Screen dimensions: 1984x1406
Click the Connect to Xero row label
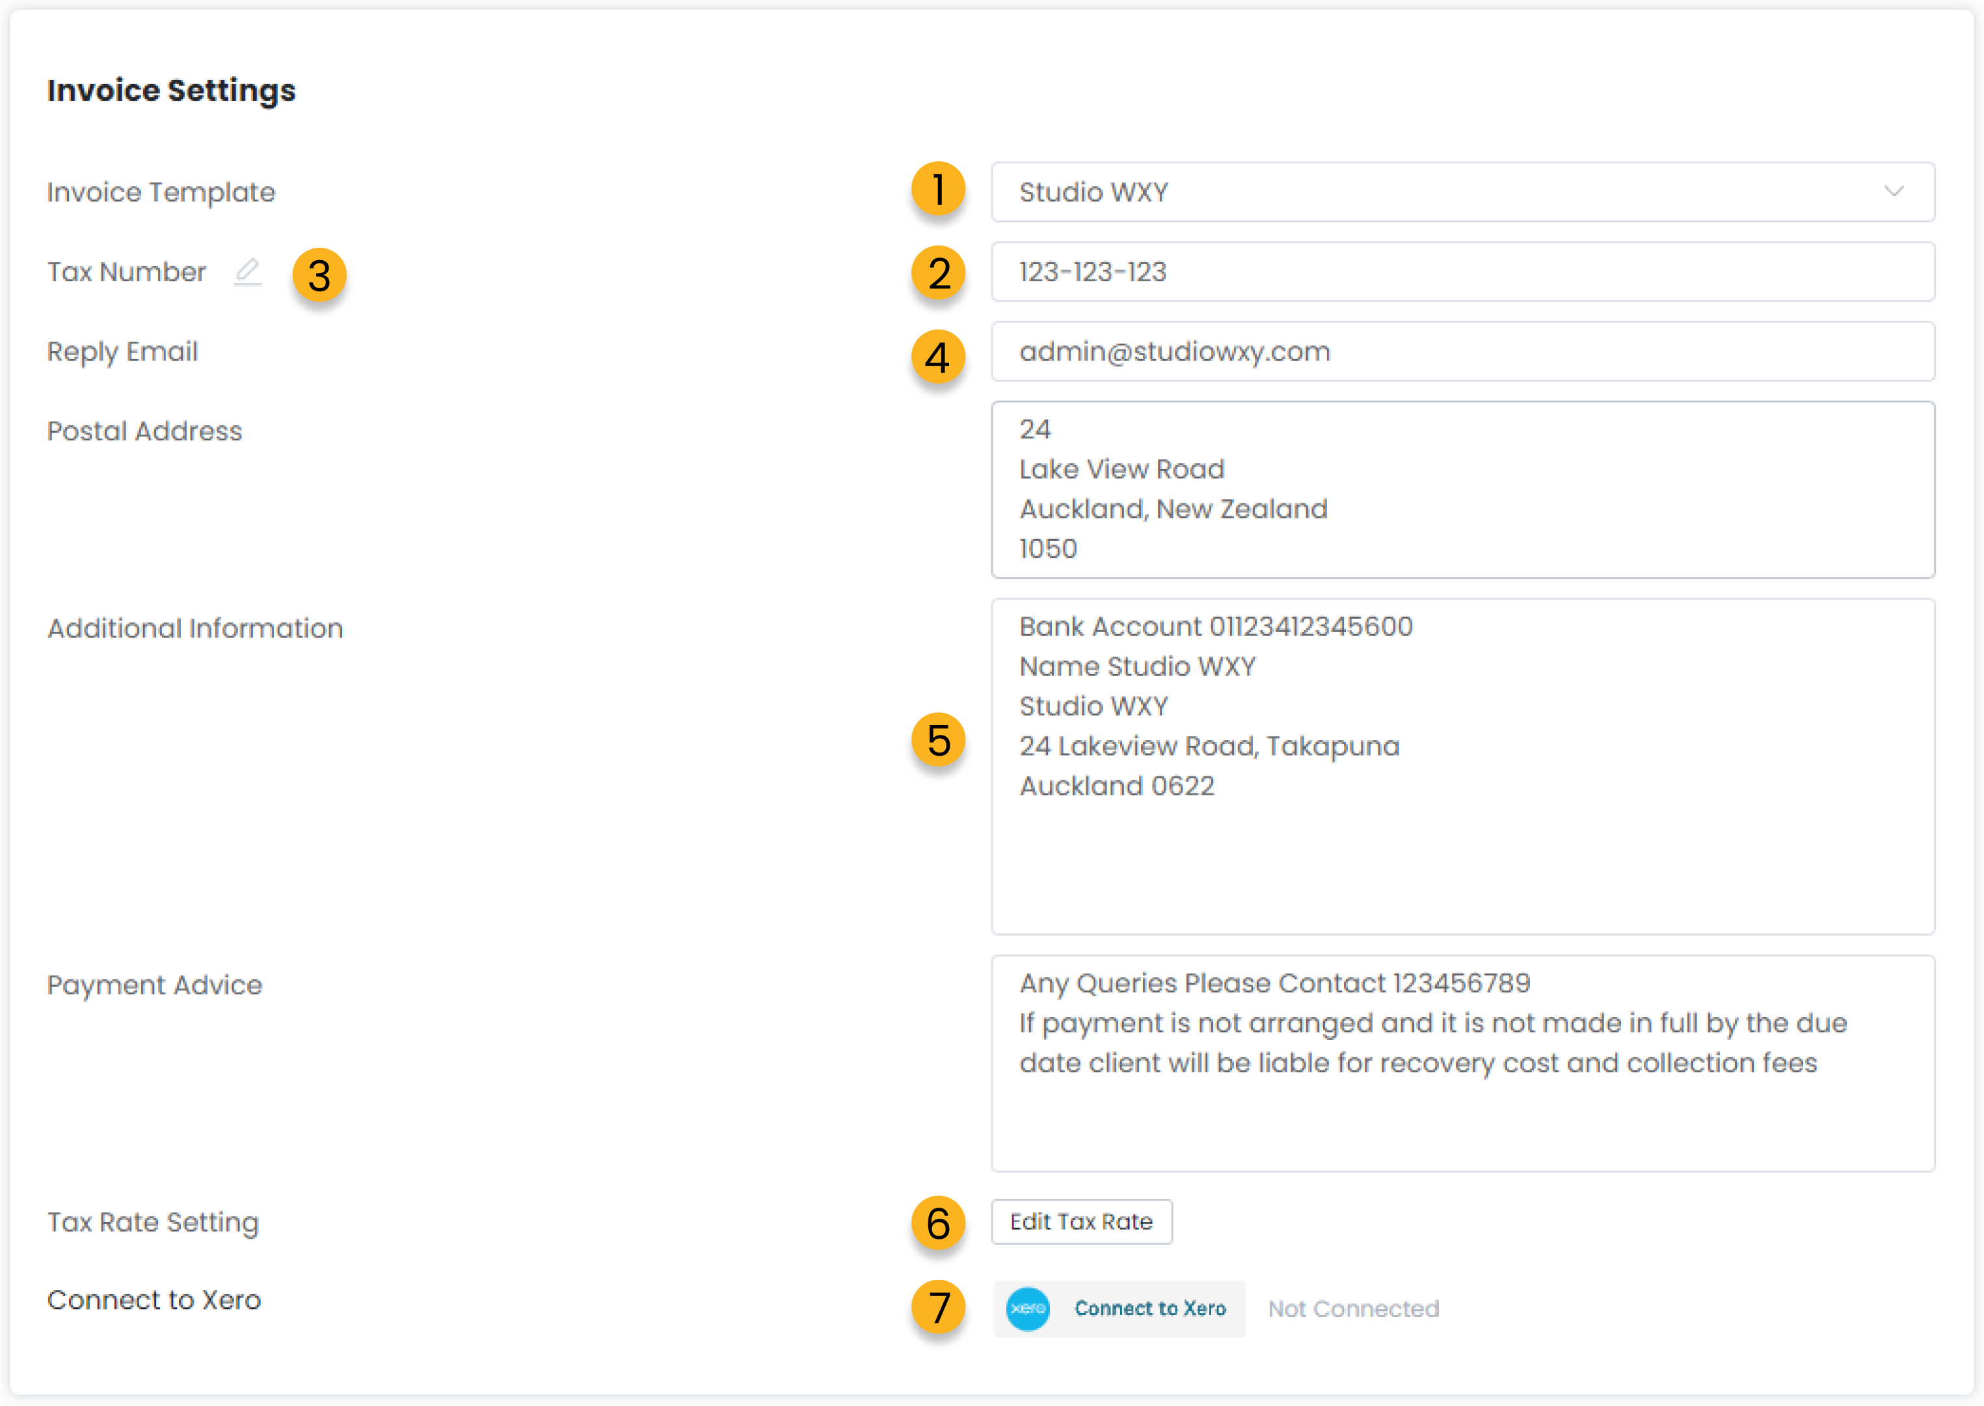(x=154, y=1299)
